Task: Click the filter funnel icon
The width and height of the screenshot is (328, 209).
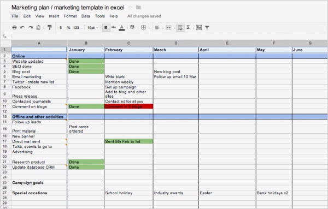Action: (x=207, y=27)
